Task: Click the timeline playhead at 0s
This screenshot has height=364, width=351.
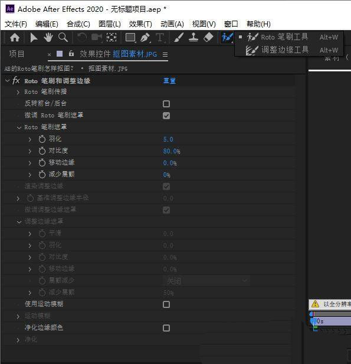Action: point(313,321)
